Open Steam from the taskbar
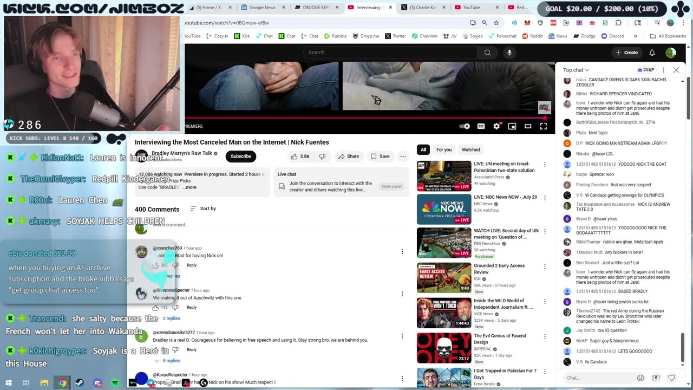 pyautogui.click(x=80, y=383)
